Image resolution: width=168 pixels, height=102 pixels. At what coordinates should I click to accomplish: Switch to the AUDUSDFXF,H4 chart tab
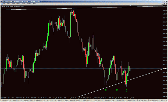tap(40, 100)
